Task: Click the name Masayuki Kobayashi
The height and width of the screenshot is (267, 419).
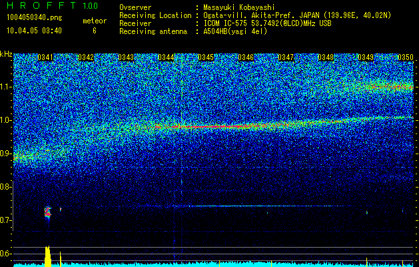Action: click(x=239, y=7)
